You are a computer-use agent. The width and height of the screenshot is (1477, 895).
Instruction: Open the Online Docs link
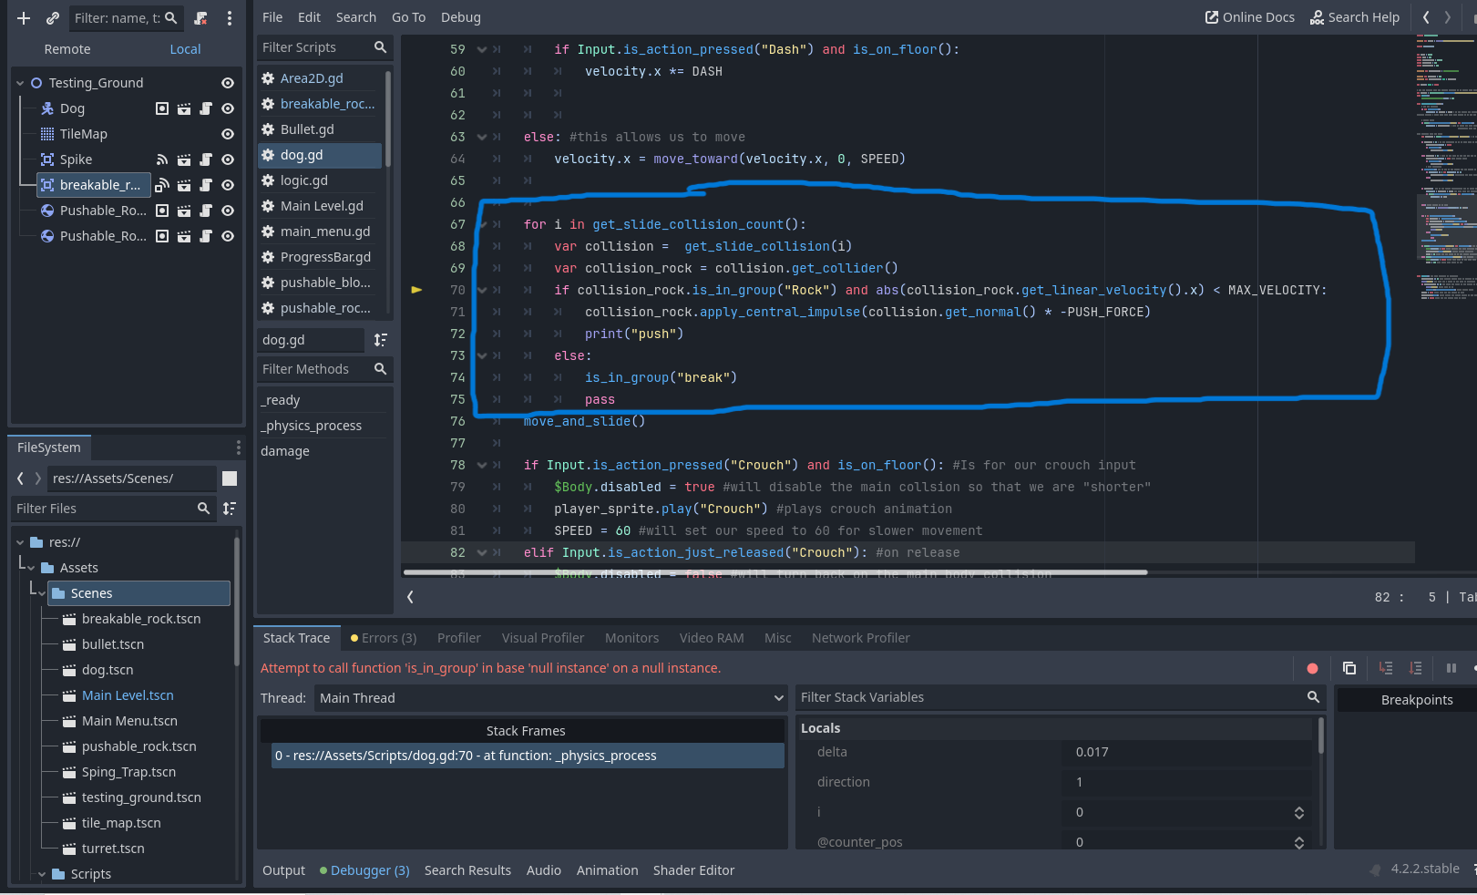[1249, 16]
